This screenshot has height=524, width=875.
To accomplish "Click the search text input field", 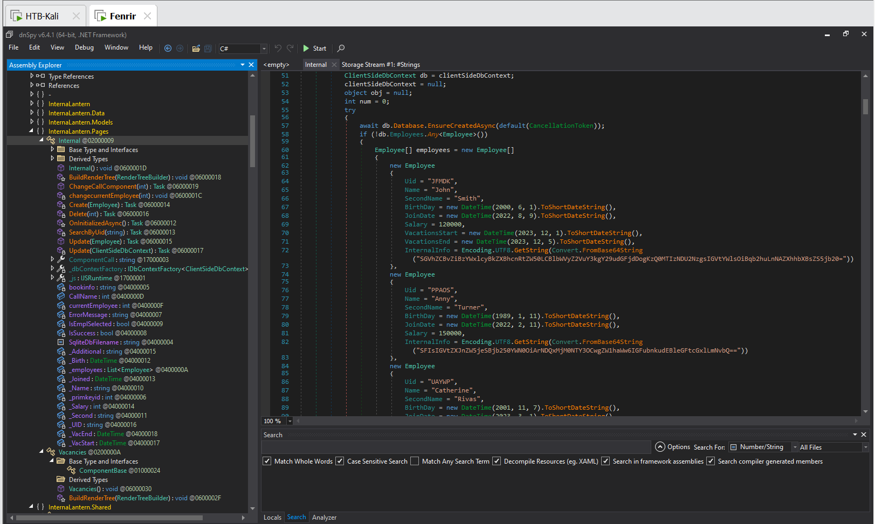I will pos(456,447).
